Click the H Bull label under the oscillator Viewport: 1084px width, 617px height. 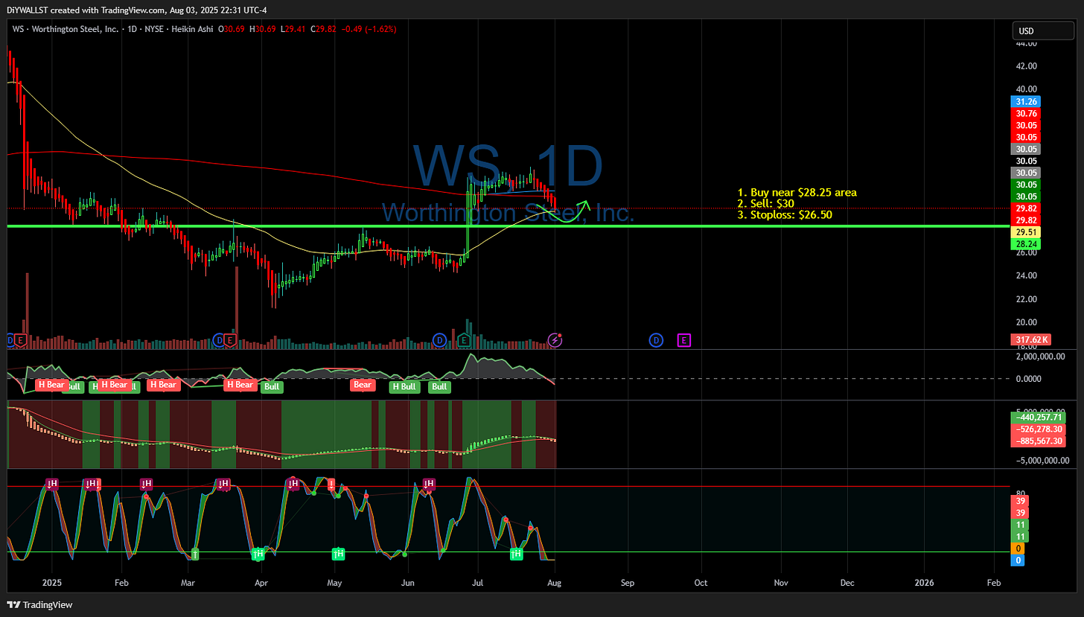coord(404,386)
